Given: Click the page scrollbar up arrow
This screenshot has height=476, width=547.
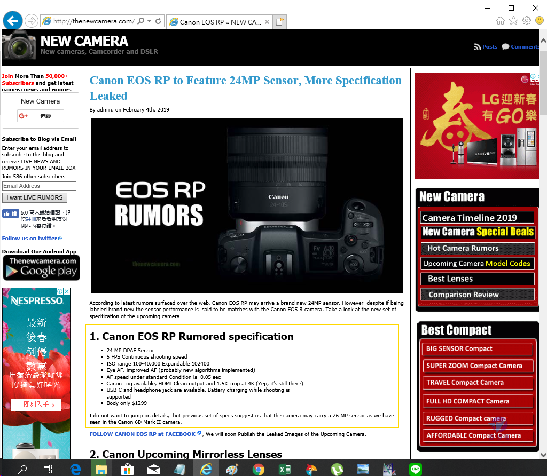Looking at the screenshot, I should click(543, 41).
